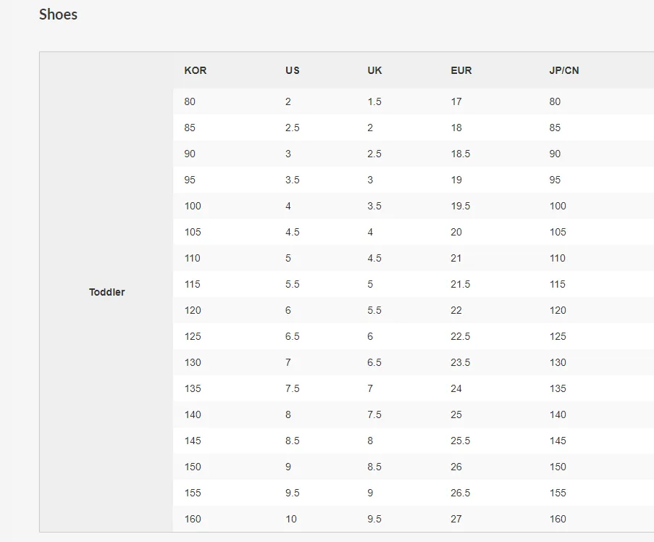Click the EUR column header
This screenshot has height=542, width=654.
[x=461, y=70]
